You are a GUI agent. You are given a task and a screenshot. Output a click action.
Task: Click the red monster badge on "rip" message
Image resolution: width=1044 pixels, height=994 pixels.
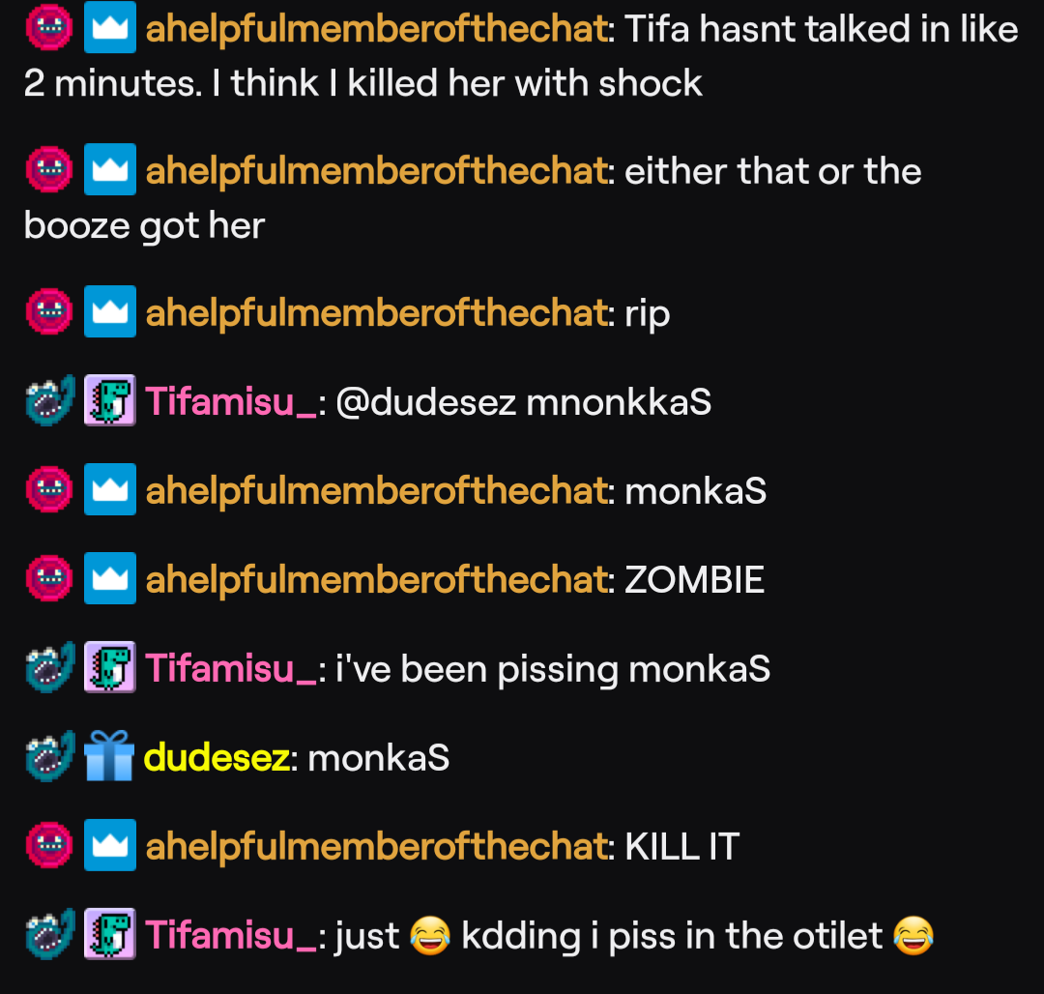(x=49, y=311)
